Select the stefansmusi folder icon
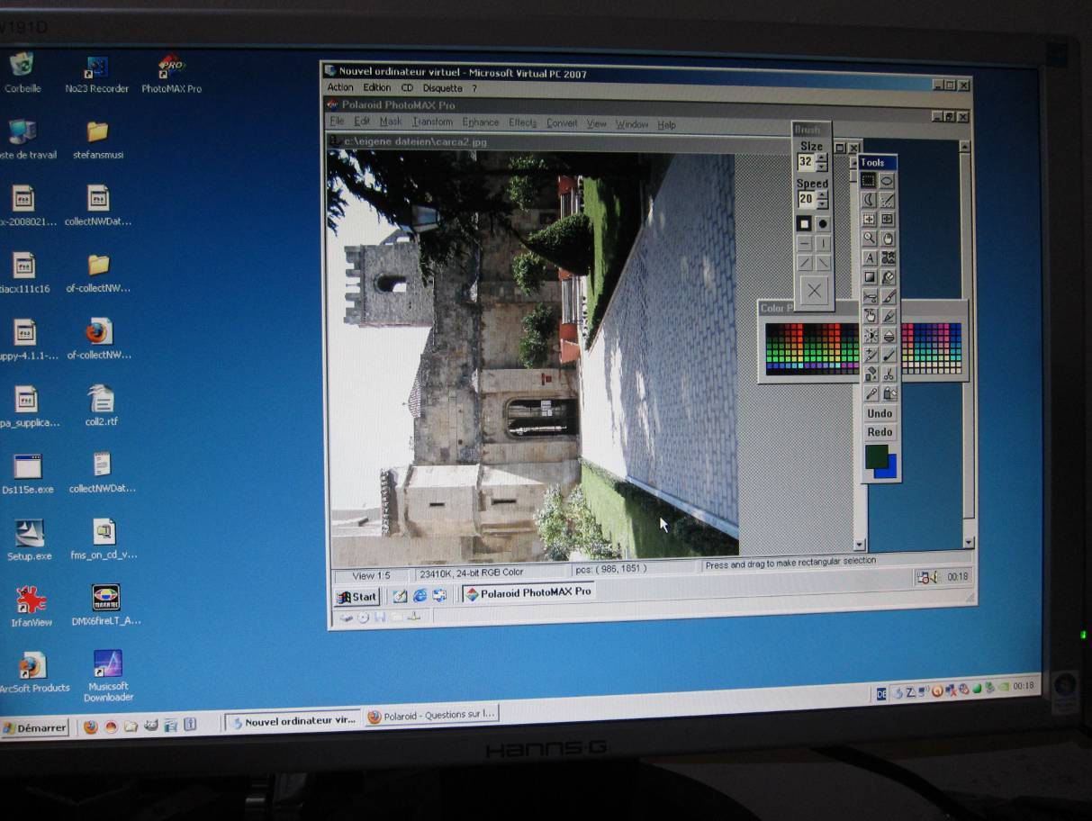The image size is (1092, 821). pyautogui.click(x=97, y=140)
